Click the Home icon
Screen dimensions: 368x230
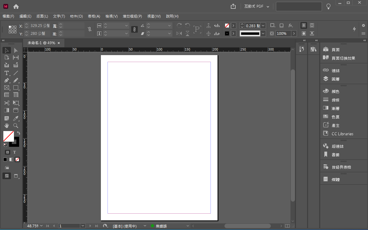[16, 6]
